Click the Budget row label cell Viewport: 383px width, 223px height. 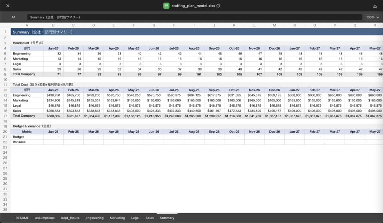point(27,137)
